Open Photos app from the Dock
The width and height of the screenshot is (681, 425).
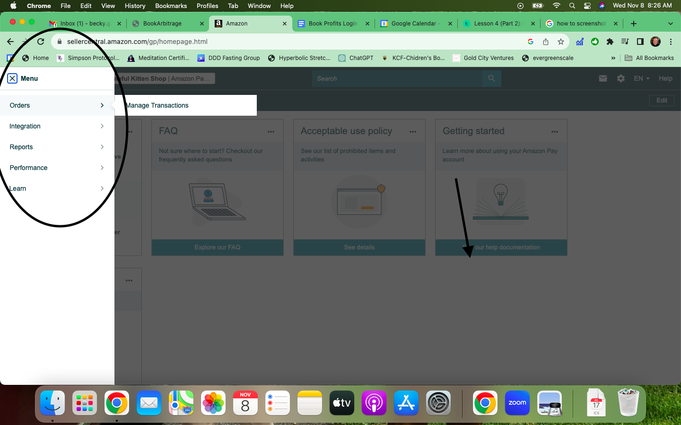pyautogui.click(x=213, y=403)
